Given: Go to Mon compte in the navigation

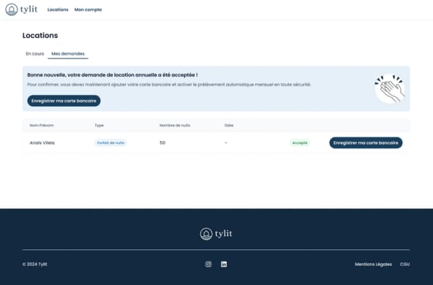Looking at the screenshot, I should (x=88, y=9).
